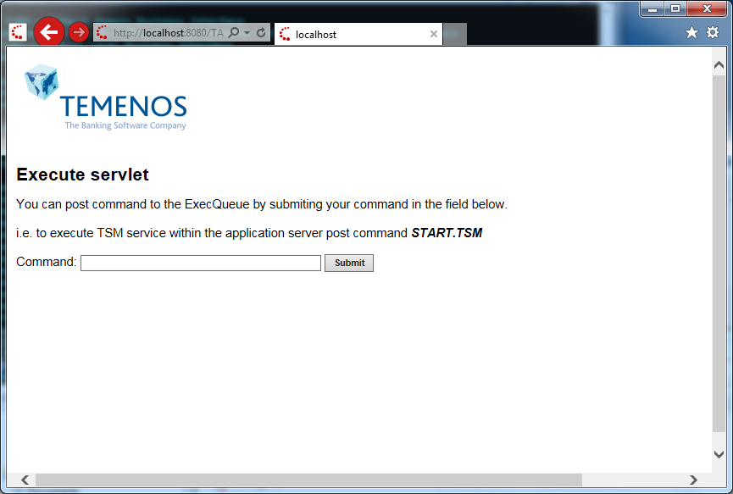Click the localhost URL in address bar
Viewport: 733px width, 494px height.
coord(168,33)
